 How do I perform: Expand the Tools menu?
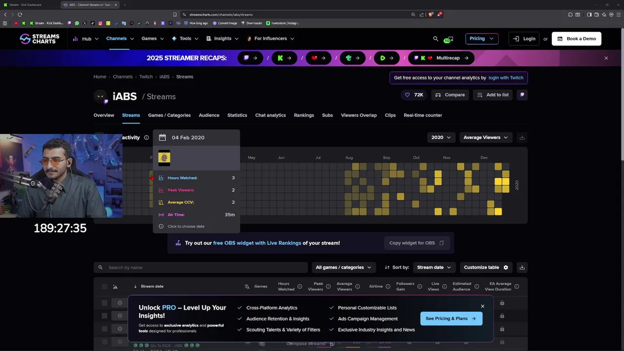coord(185,39)
